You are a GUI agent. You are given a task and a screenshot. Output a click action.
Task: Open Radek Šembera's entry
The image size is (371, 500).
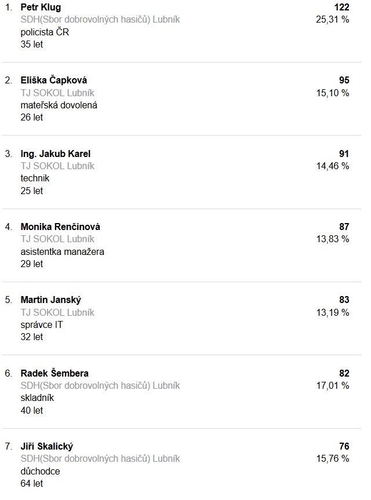coord(54,373)
